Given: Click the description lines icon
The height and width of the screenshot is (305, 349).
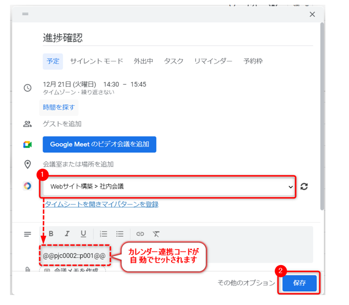Looking at the screenshot, I should (x=28, y=234).
